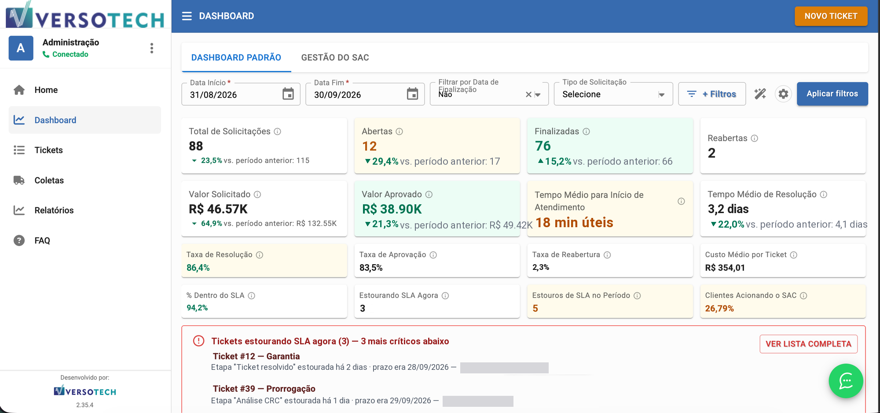
Task: Open dashboard settings gear icon
Action: (x=783, y=94)
